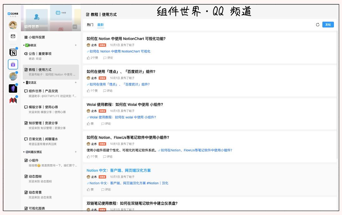
Task: Refresh the post feed
Action: [x=317, y=24]
